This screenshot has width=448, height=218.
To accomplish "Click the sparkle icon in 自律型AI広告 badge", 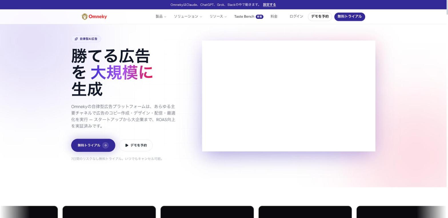I will tap(76, 39).
